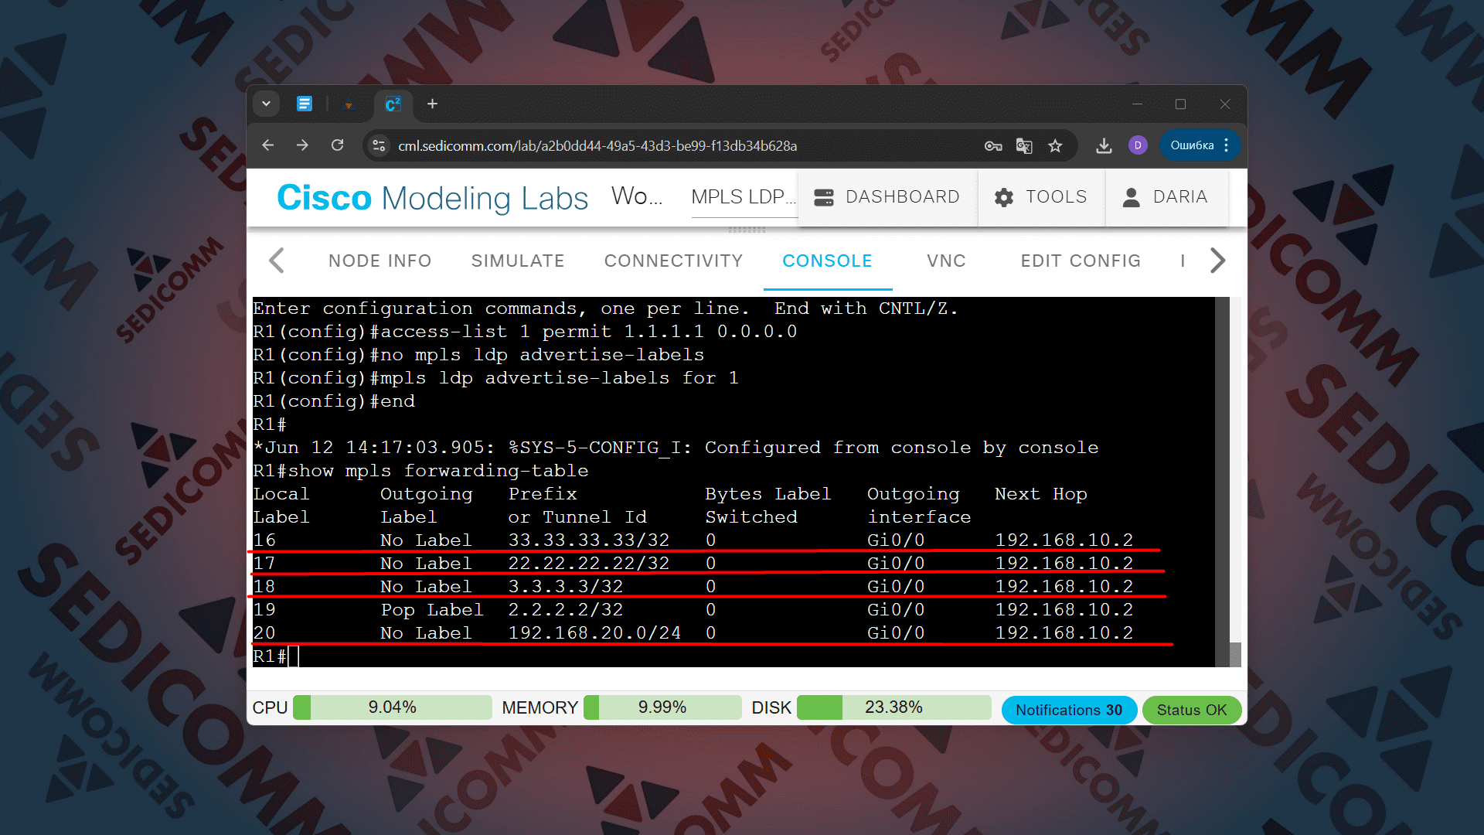Open browser downloads
The width and height of the screenshot is (1484, 835).
pos(1104,145)
